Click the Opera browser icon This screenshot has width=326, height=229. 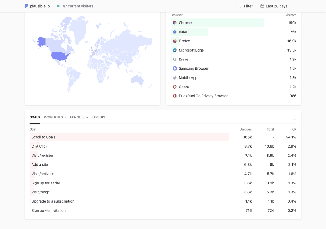[x=175, y=87]
